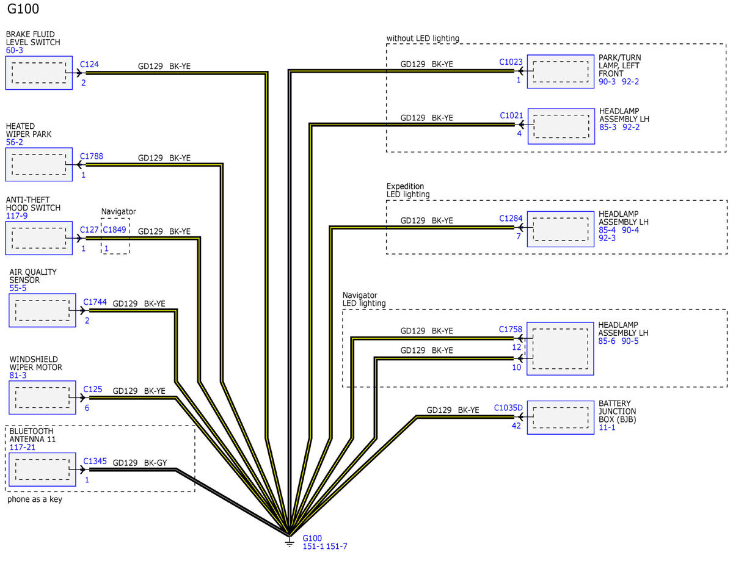Image resolution: width=733 pixels, height=566 pixels.
Task: Select connector C1035D label
Action: coord(508,407)
